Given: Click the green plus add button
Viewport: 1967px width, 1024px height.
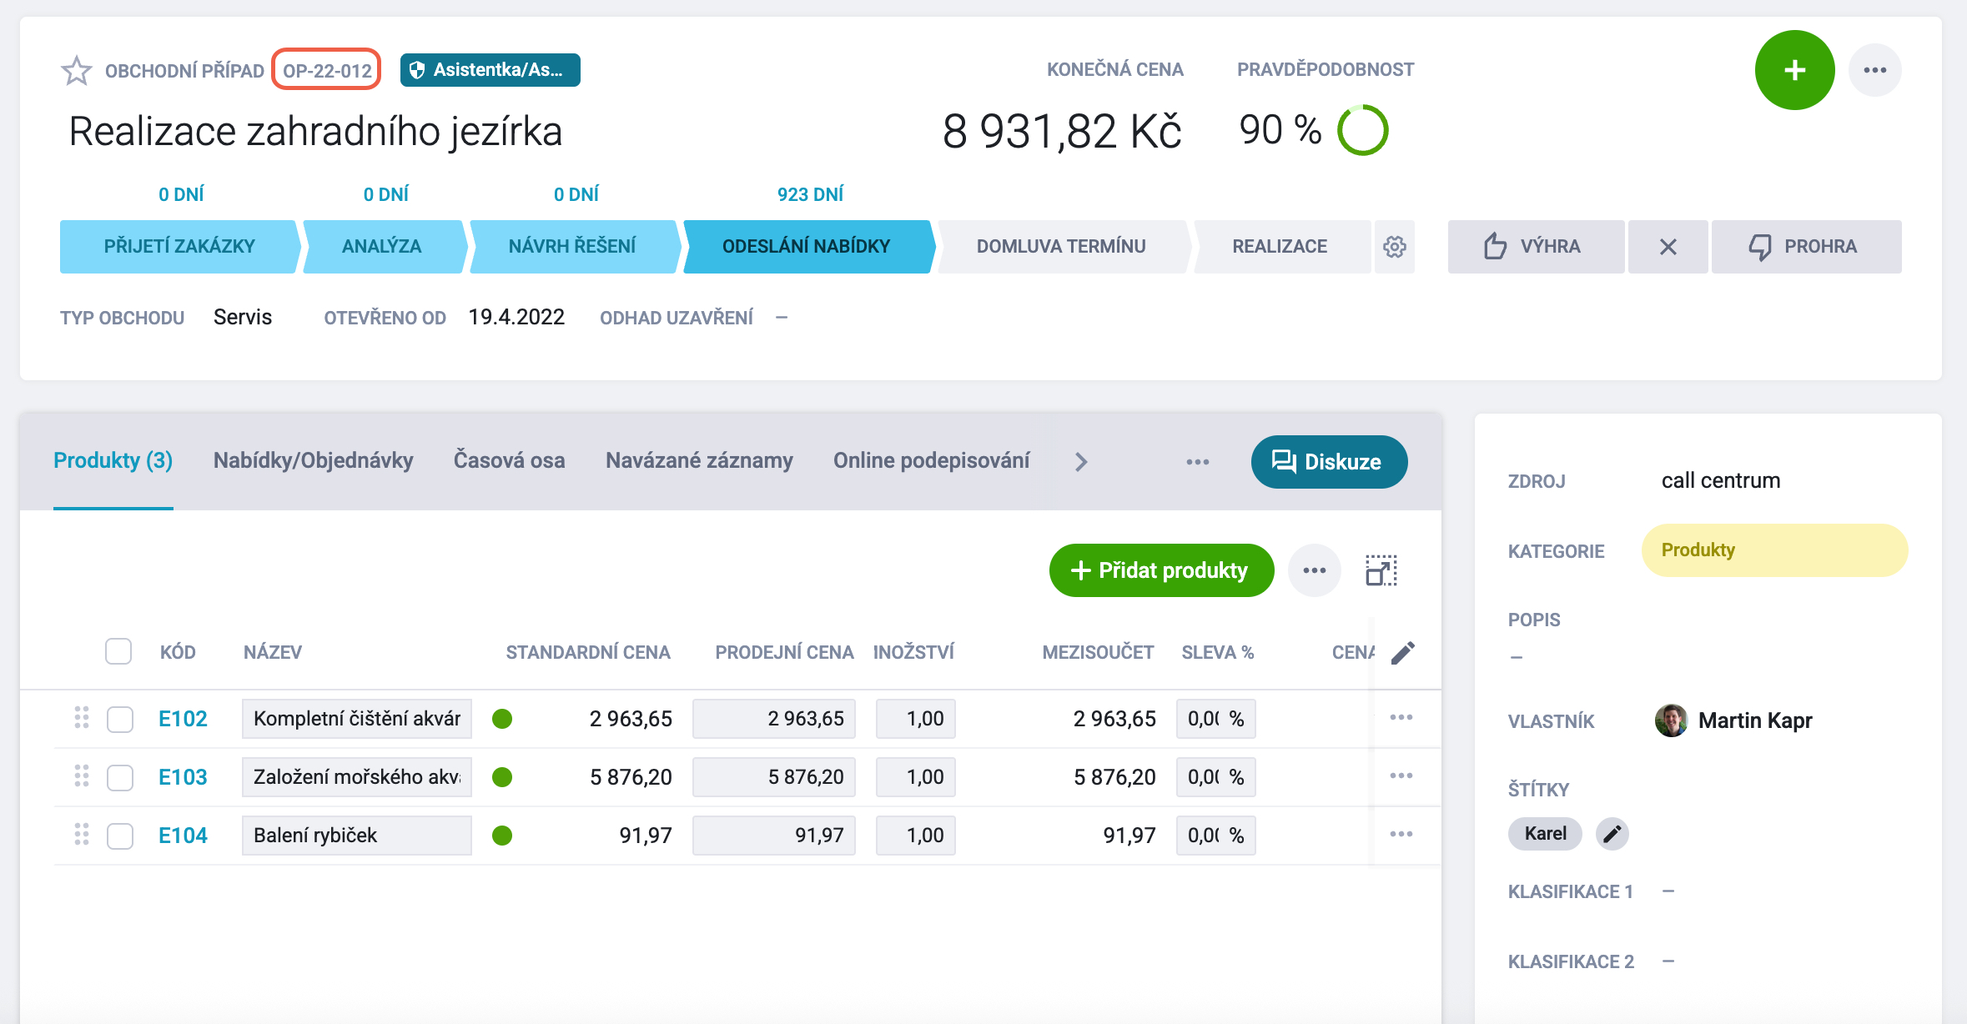Looking at the screenshot, I should tap(1794, 70).
